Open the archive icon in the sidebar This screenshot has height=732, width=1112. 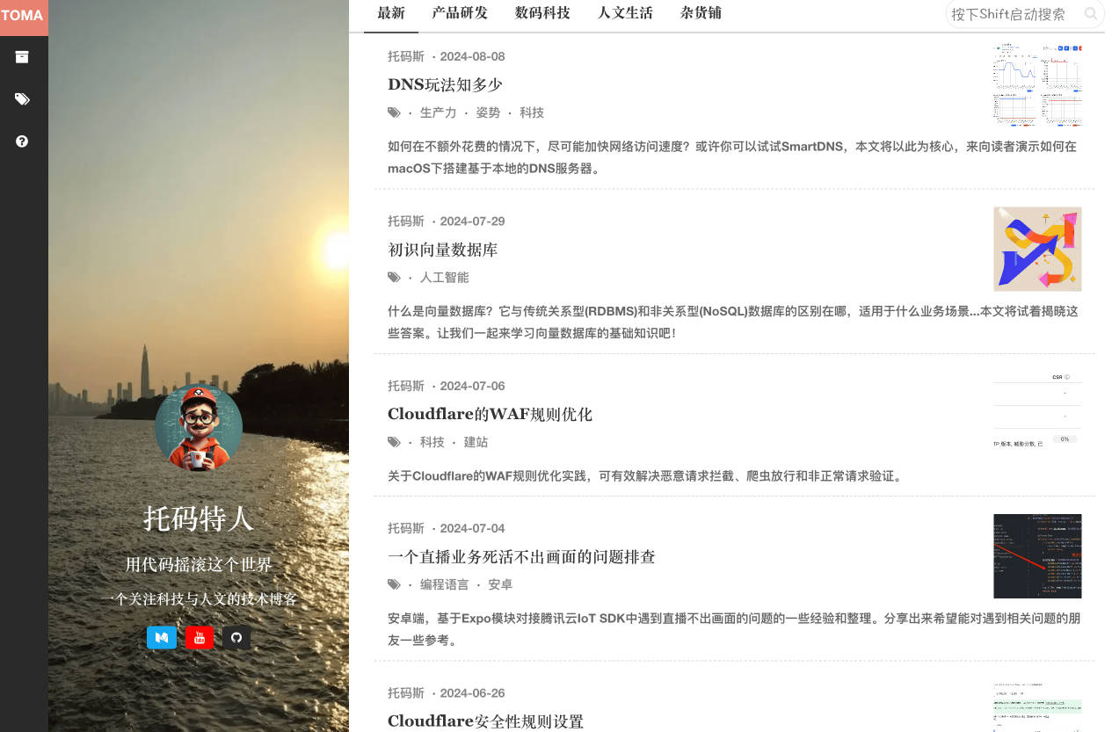[22, 57]
